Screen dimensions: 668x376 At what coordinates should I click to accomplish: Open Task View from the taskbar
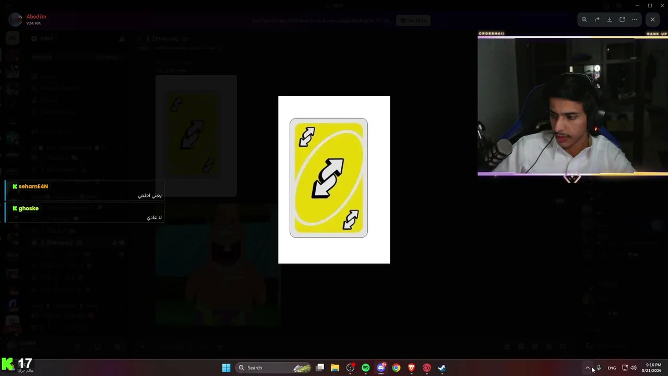(320, 368)
